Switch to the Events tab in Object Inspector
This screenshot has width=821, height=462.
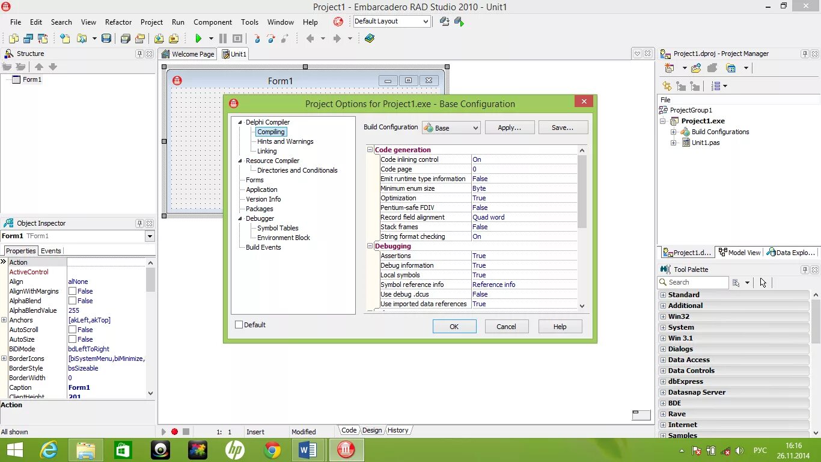click(x=50, y=251)
